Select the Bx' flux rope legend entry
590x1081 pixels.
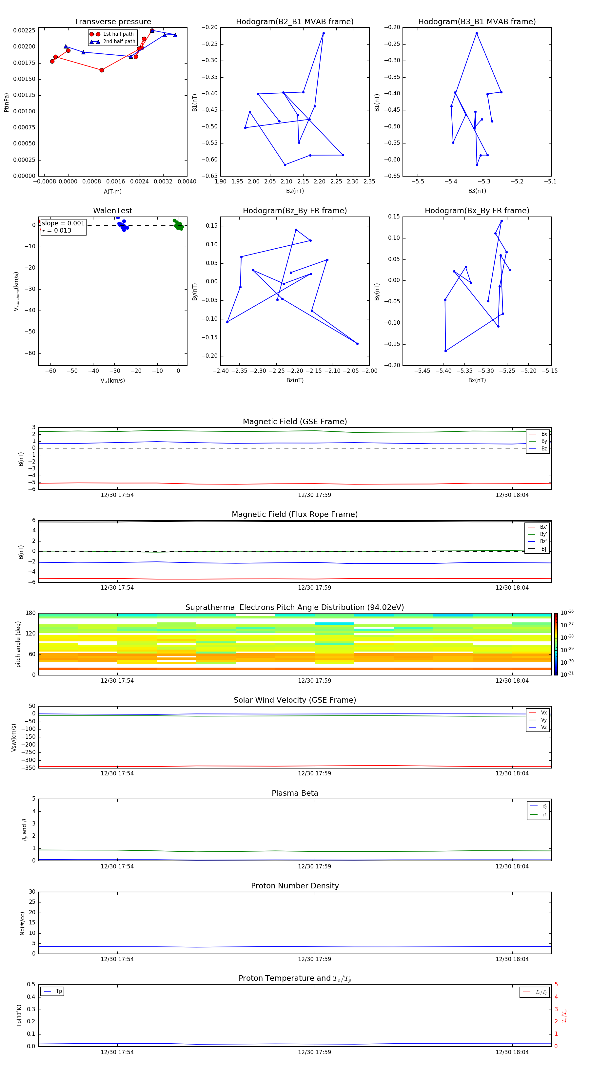coord(538,527)
